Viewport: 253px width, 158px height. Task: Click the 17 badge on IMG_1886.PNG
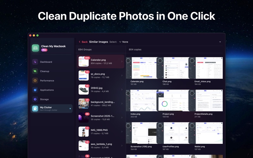click(x=87, y=128)
